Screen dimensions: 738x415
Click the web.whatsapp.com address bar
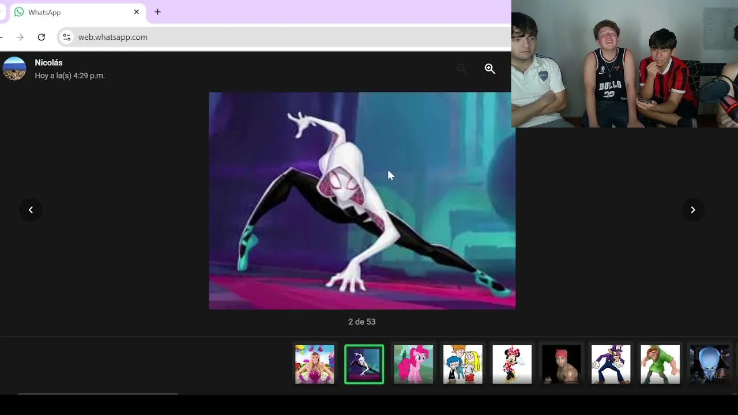point(285,37)
